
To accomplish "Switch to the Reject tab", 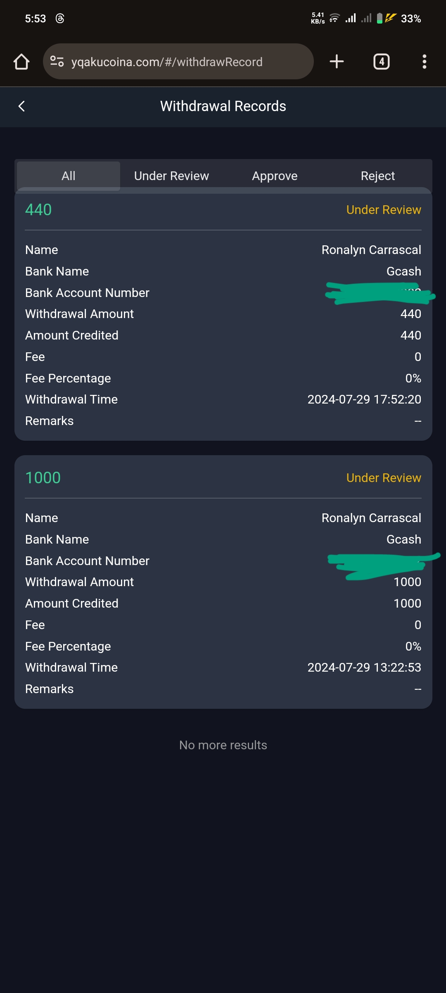I will pyautogui.click(x=377, y=176).
